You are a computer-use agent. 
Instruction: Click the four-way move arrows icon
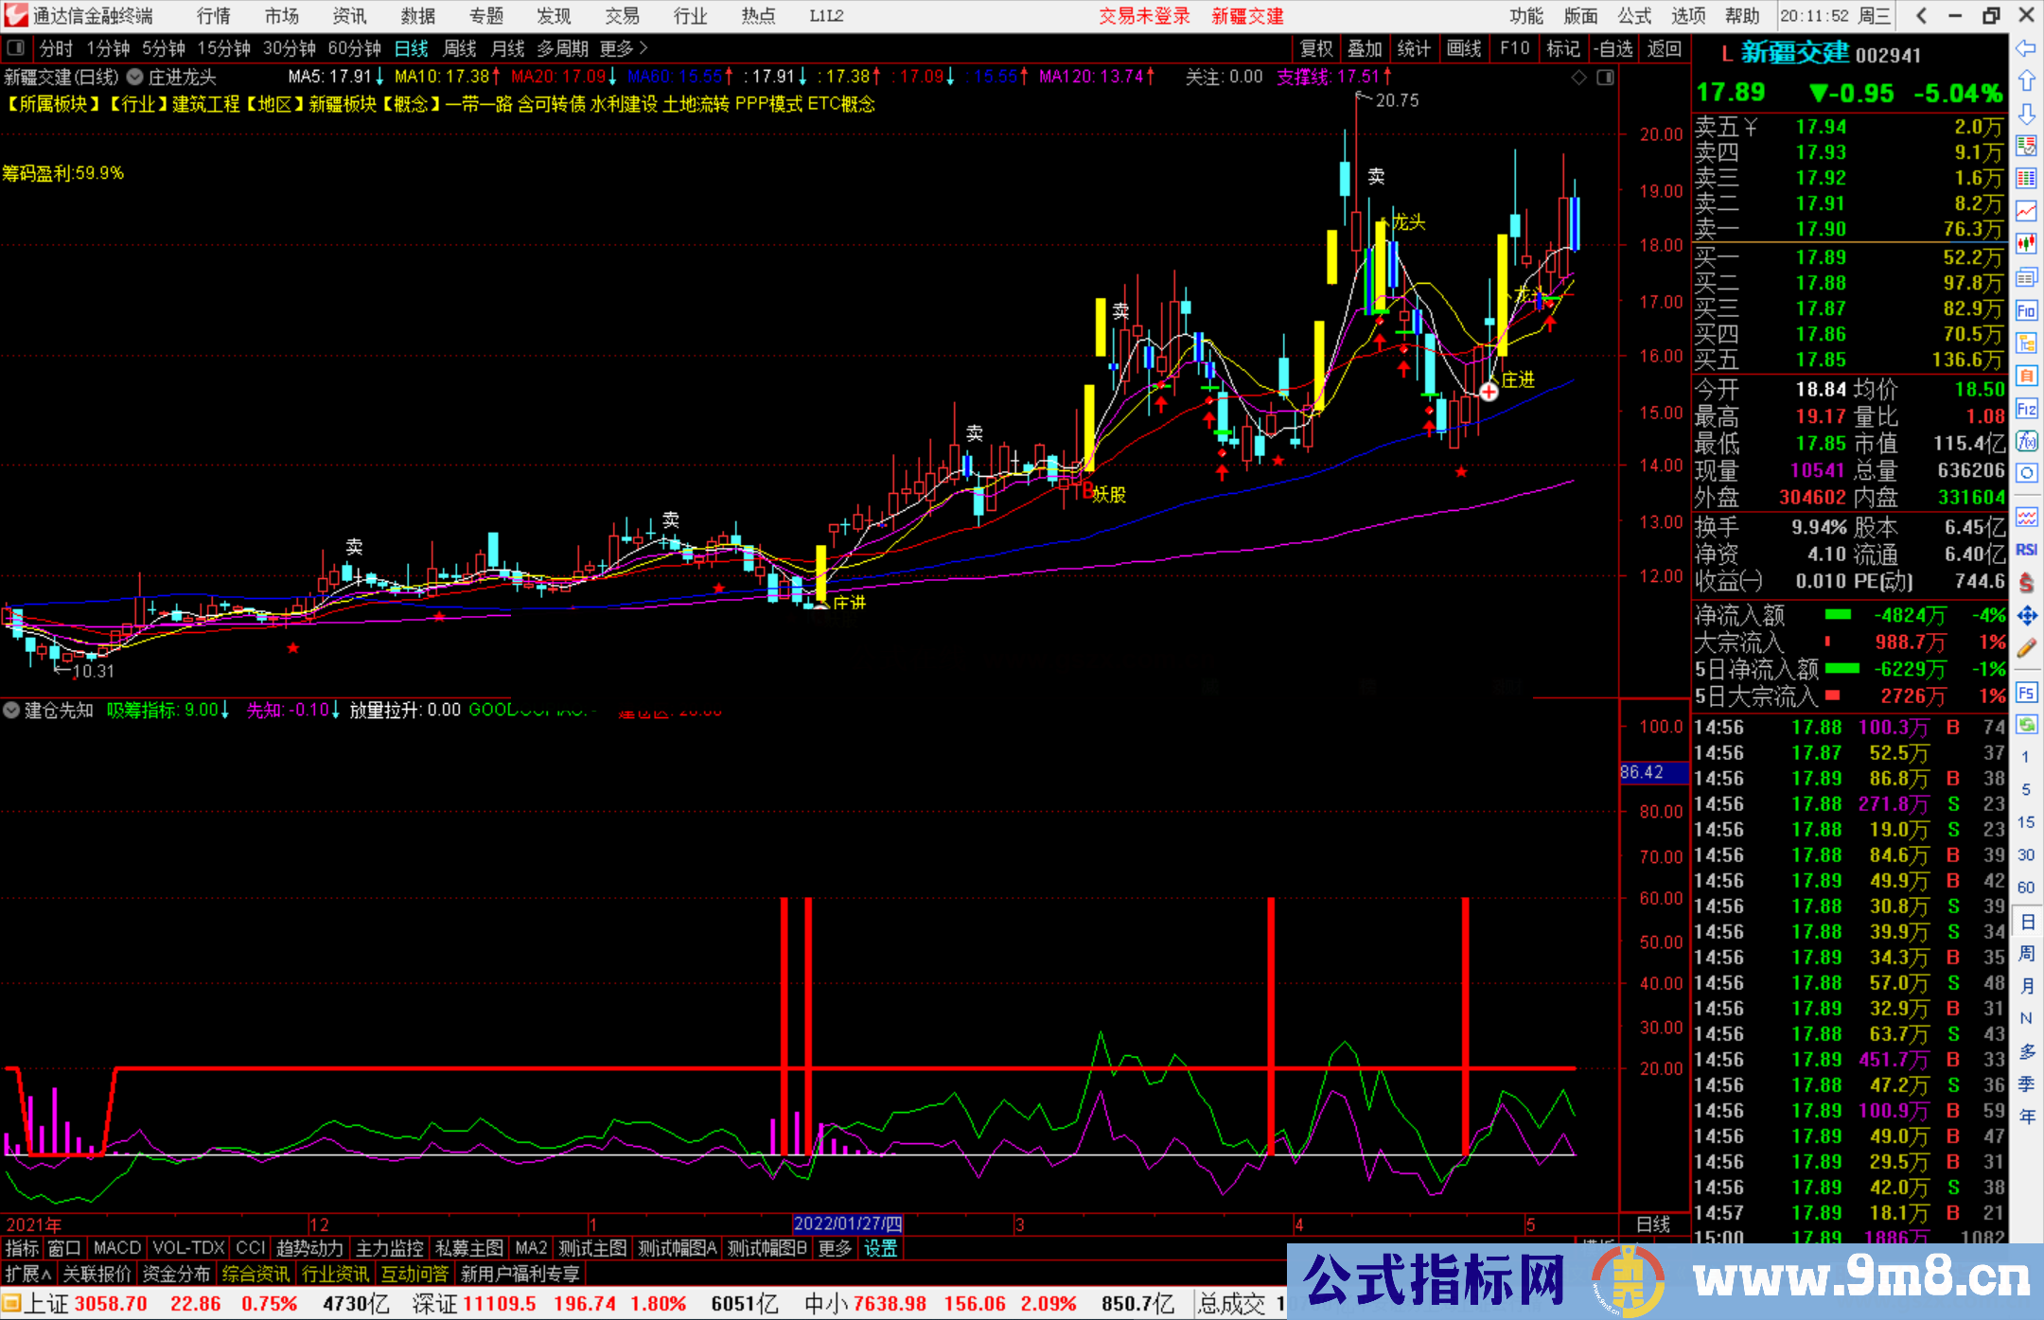(x=2026, y=616)
